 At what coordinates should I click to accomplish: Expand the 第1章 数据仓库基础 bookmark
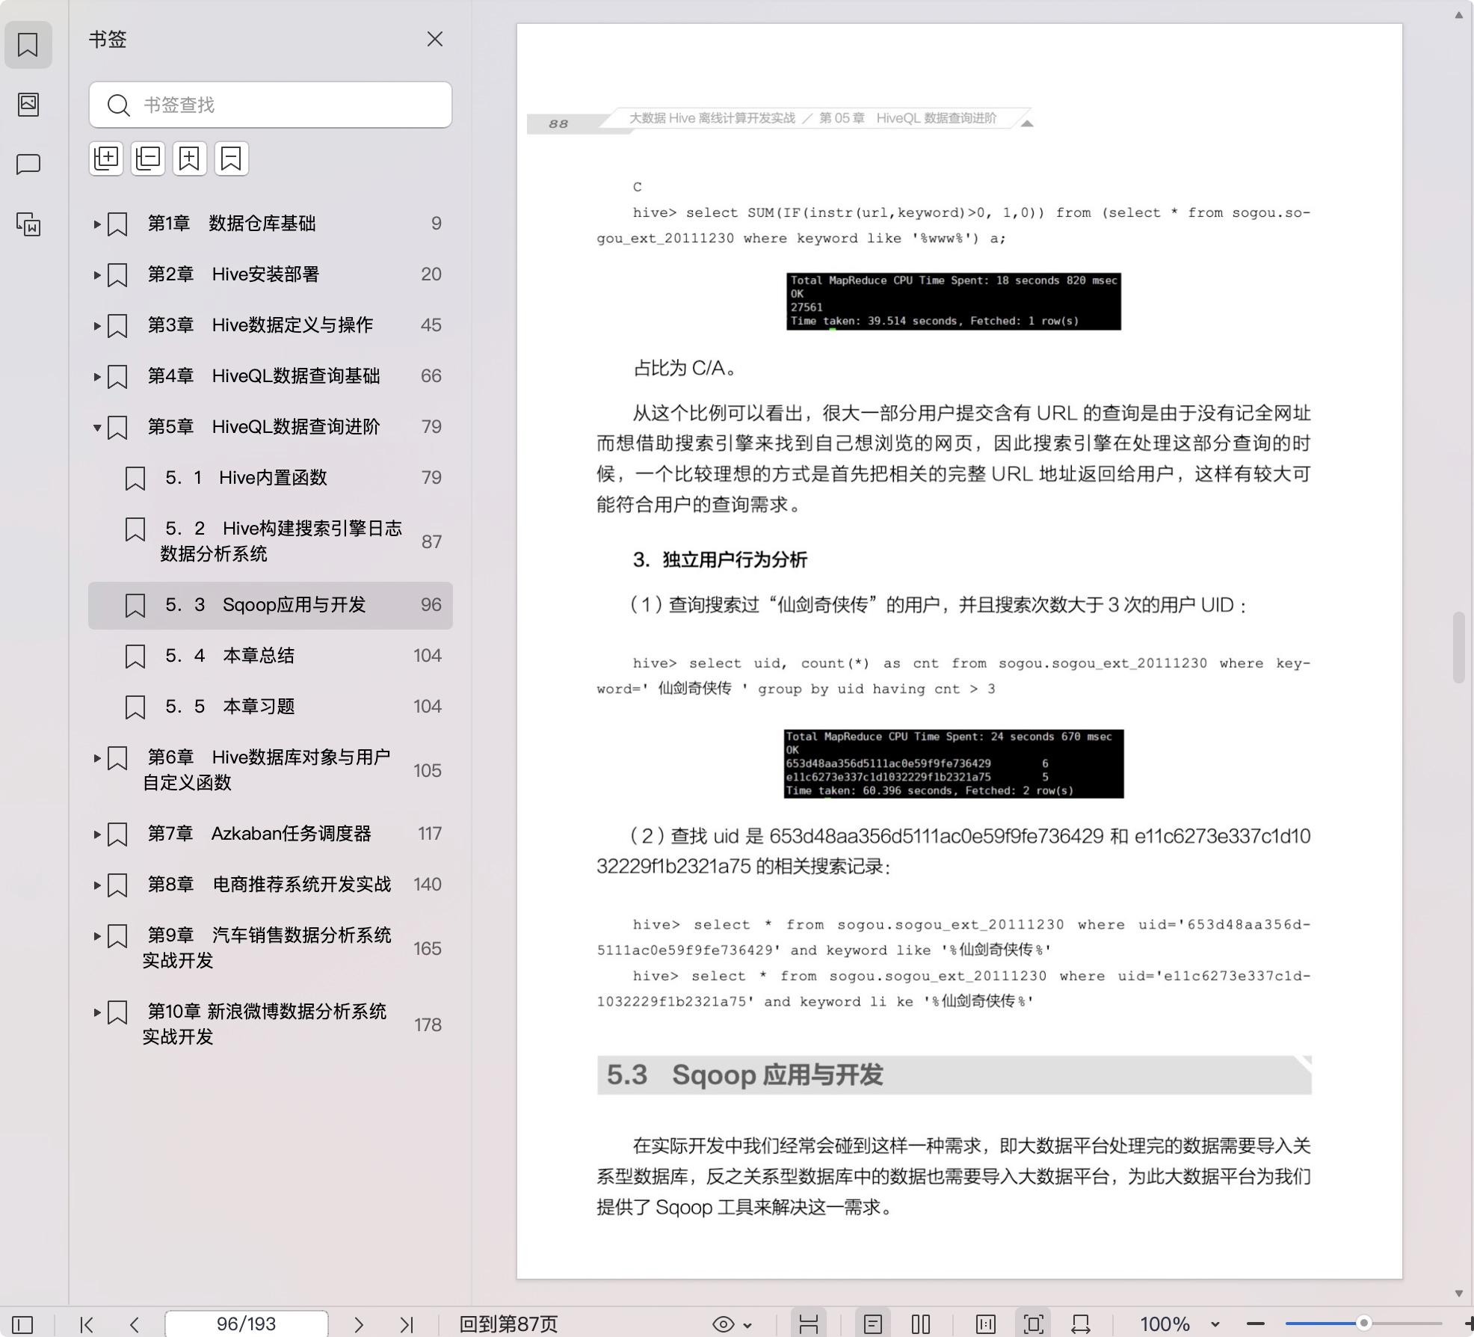click(96, 224)
